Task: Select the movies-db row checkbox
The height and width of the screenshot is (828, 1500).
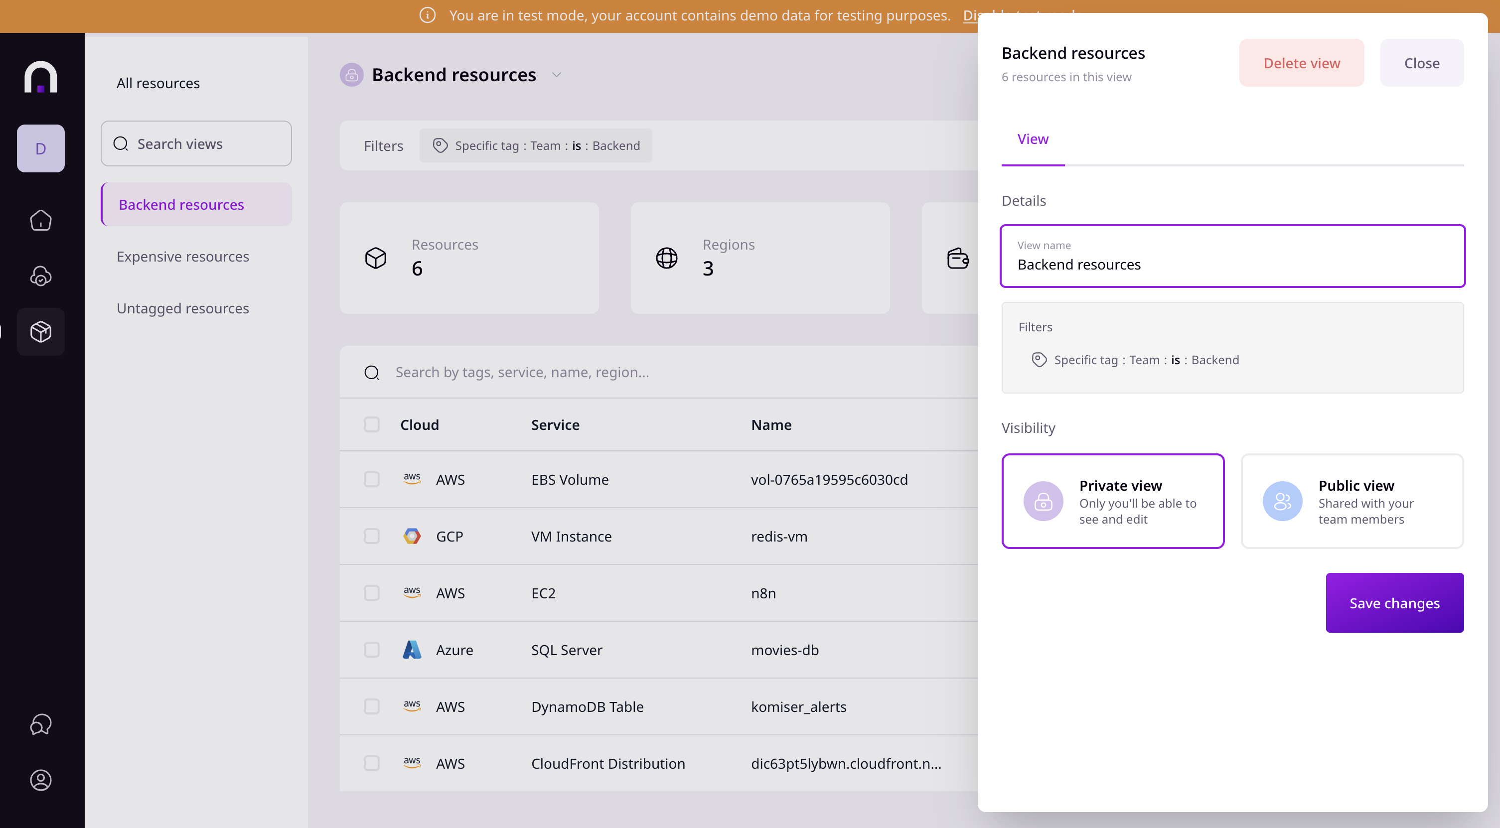Action: pyautogui.click(x=371, y=650)
